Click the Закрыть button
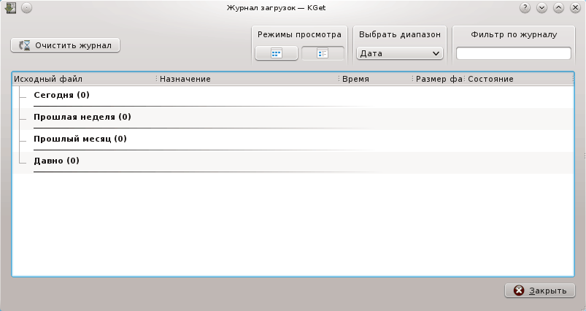 539,291
